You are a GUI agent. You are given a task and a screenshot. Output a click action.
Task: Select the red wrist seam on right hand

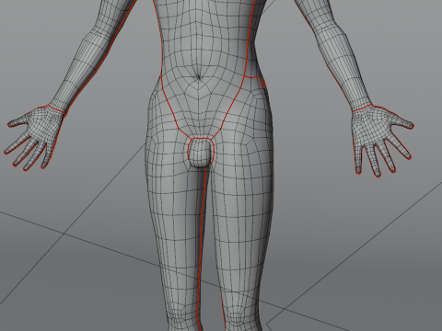pyautogui.click(x=56, y=109)
